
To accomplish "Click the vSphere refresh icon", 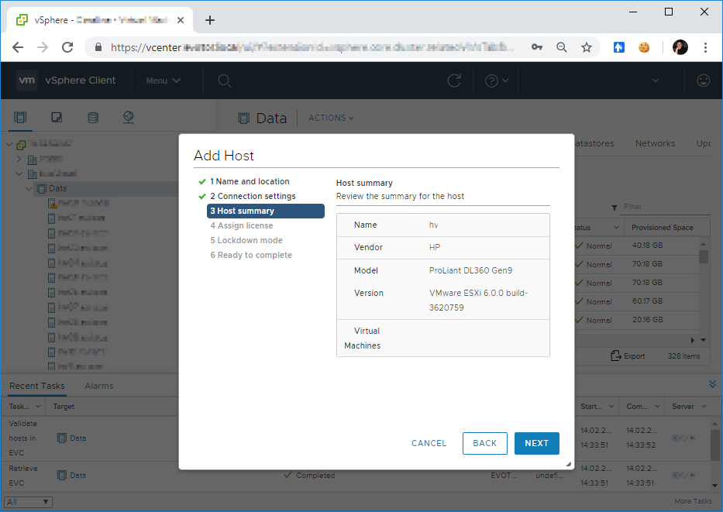I will 454,81.
